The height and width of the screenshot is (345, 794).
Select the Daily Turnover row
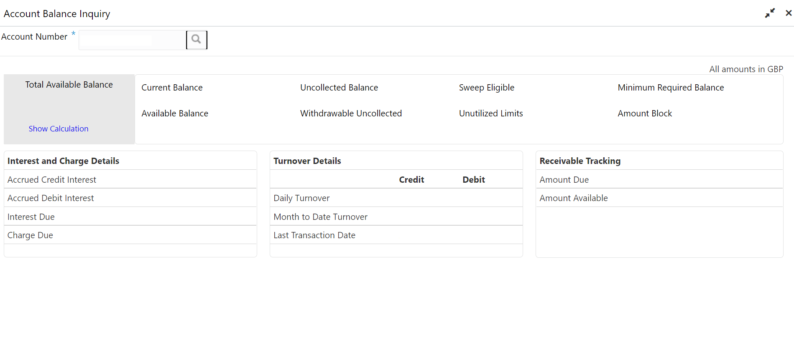pyautogui.click(x=396, y=198)
